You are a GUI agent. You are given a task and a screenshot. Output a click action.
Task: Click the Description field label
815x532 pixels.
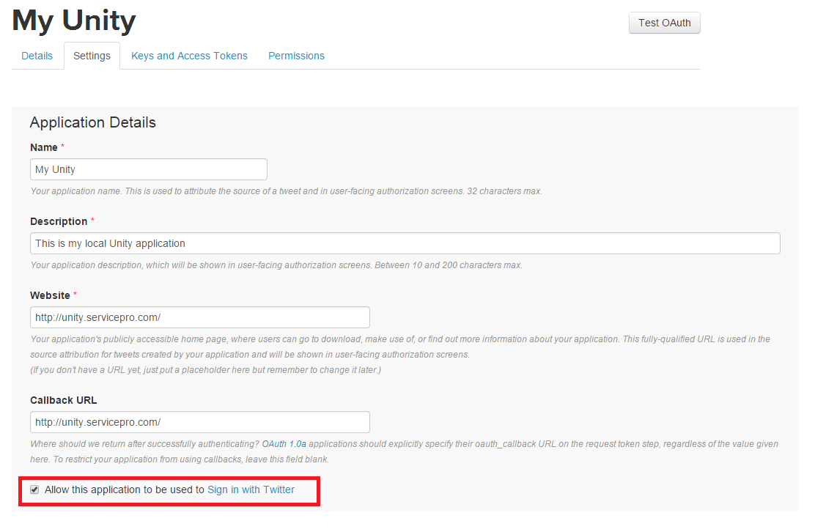(59, 221)
